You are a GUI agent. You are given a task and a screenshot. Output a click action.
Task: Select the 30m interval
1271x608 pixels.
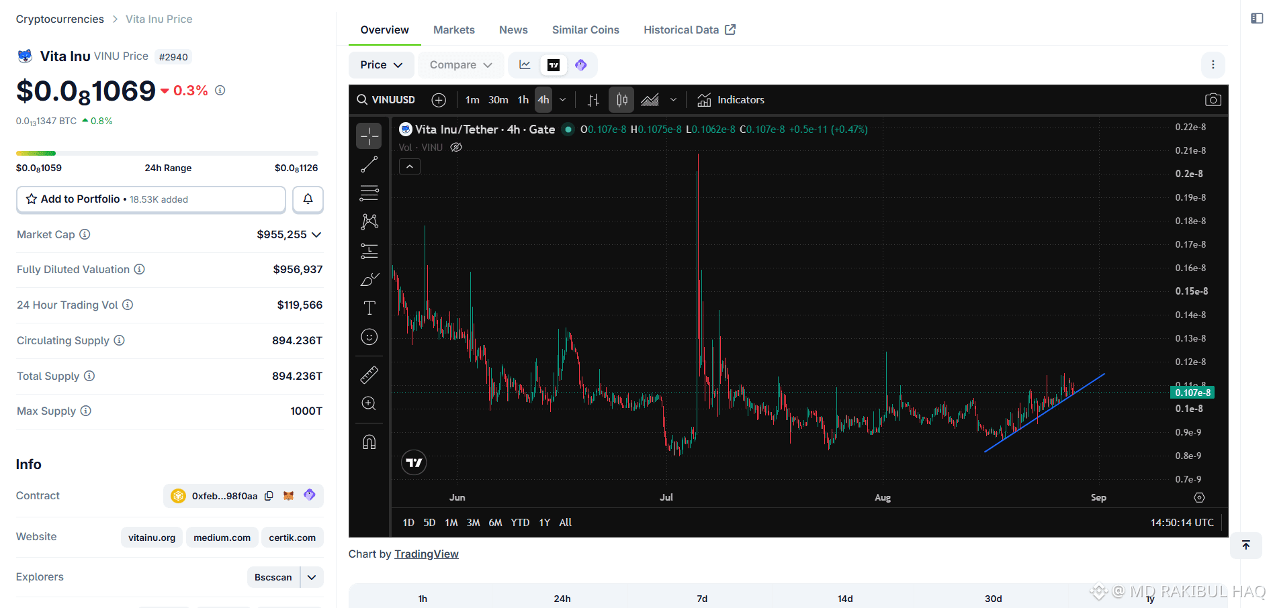click(498, 100)
